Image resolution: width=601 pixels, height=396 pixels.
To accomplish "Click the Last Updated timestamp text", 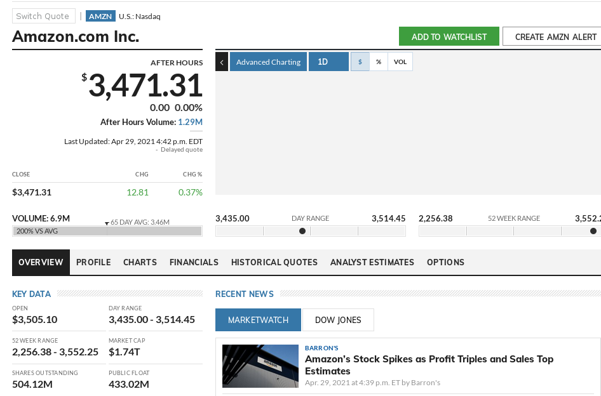I will [x=133, y=142].
